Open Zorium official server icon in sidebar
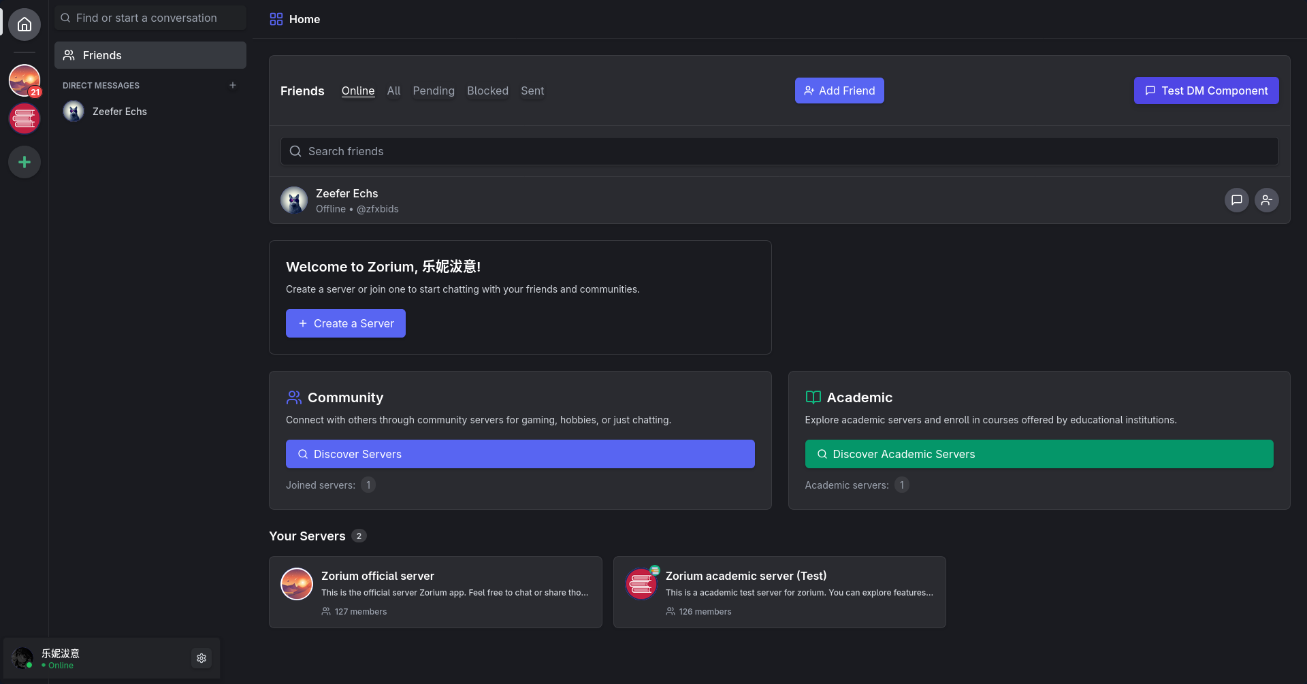 click(25, 80)
